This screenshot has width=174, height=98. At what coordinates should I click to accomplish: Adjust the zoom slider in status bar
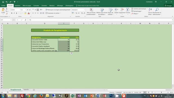(x=161, y=92)
